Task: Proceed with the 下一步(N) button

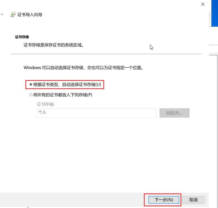Action: tap(164, 200)
